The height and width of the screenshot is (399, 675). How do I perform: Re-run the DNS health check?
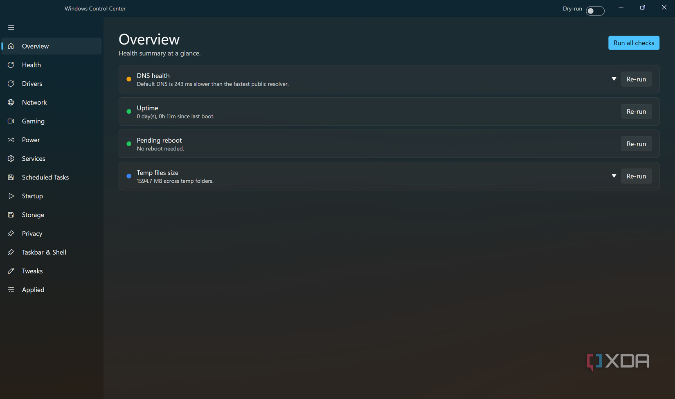[x=636, y=79]
